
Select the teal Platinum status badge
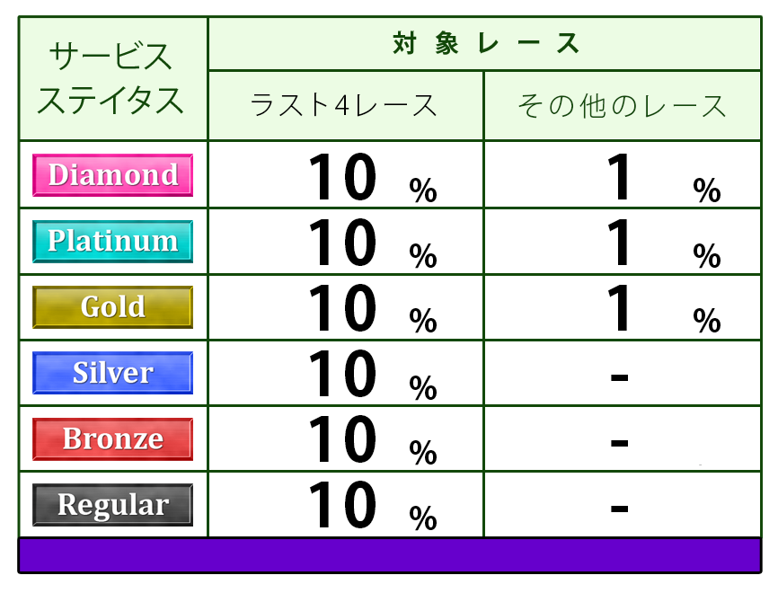coord(112,241)
